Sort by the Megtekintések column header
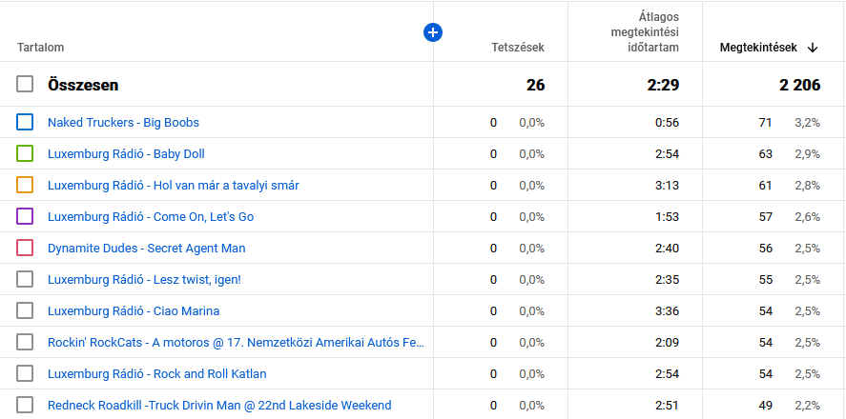Image resolution: width=846 pixels, height=419 pixels. [760, 47]
